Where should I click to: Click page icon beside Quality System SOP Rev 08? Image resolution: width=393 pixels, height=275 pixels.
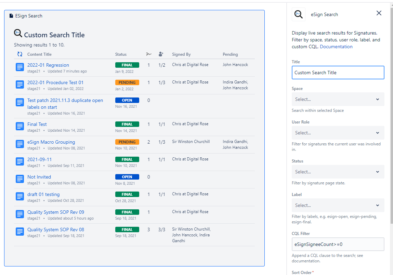click(20, 232)
